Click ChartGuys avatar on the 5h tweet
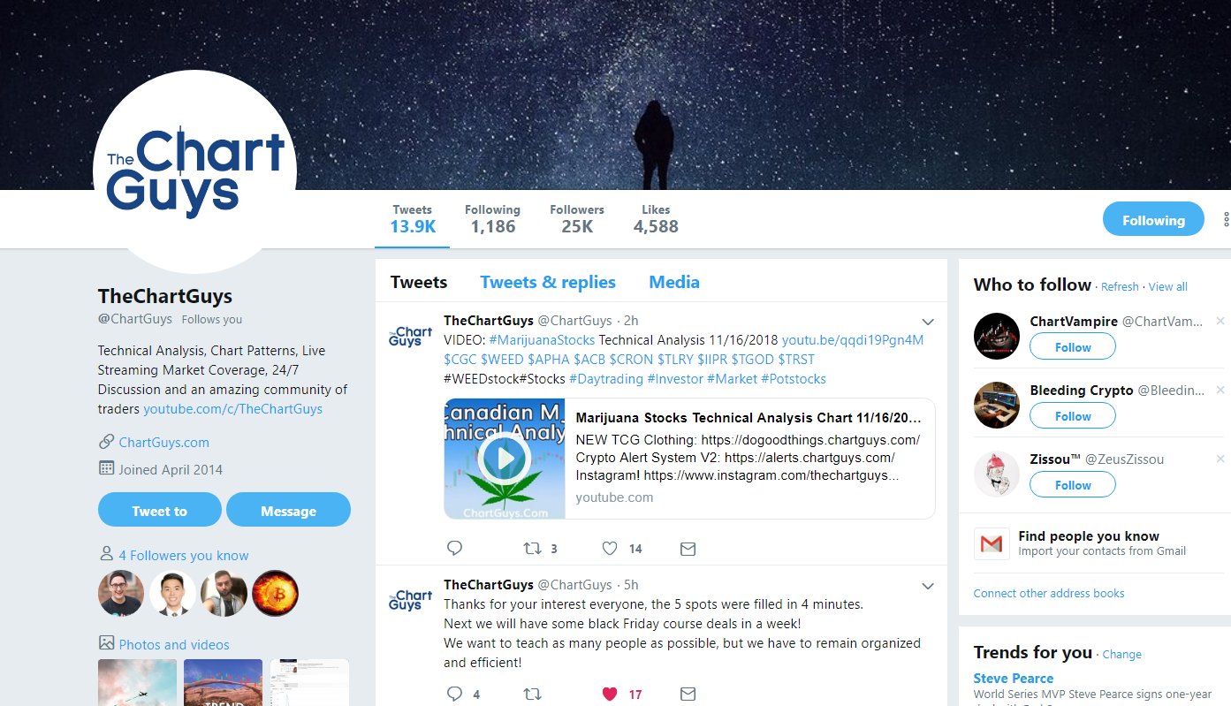 (411, 601)
